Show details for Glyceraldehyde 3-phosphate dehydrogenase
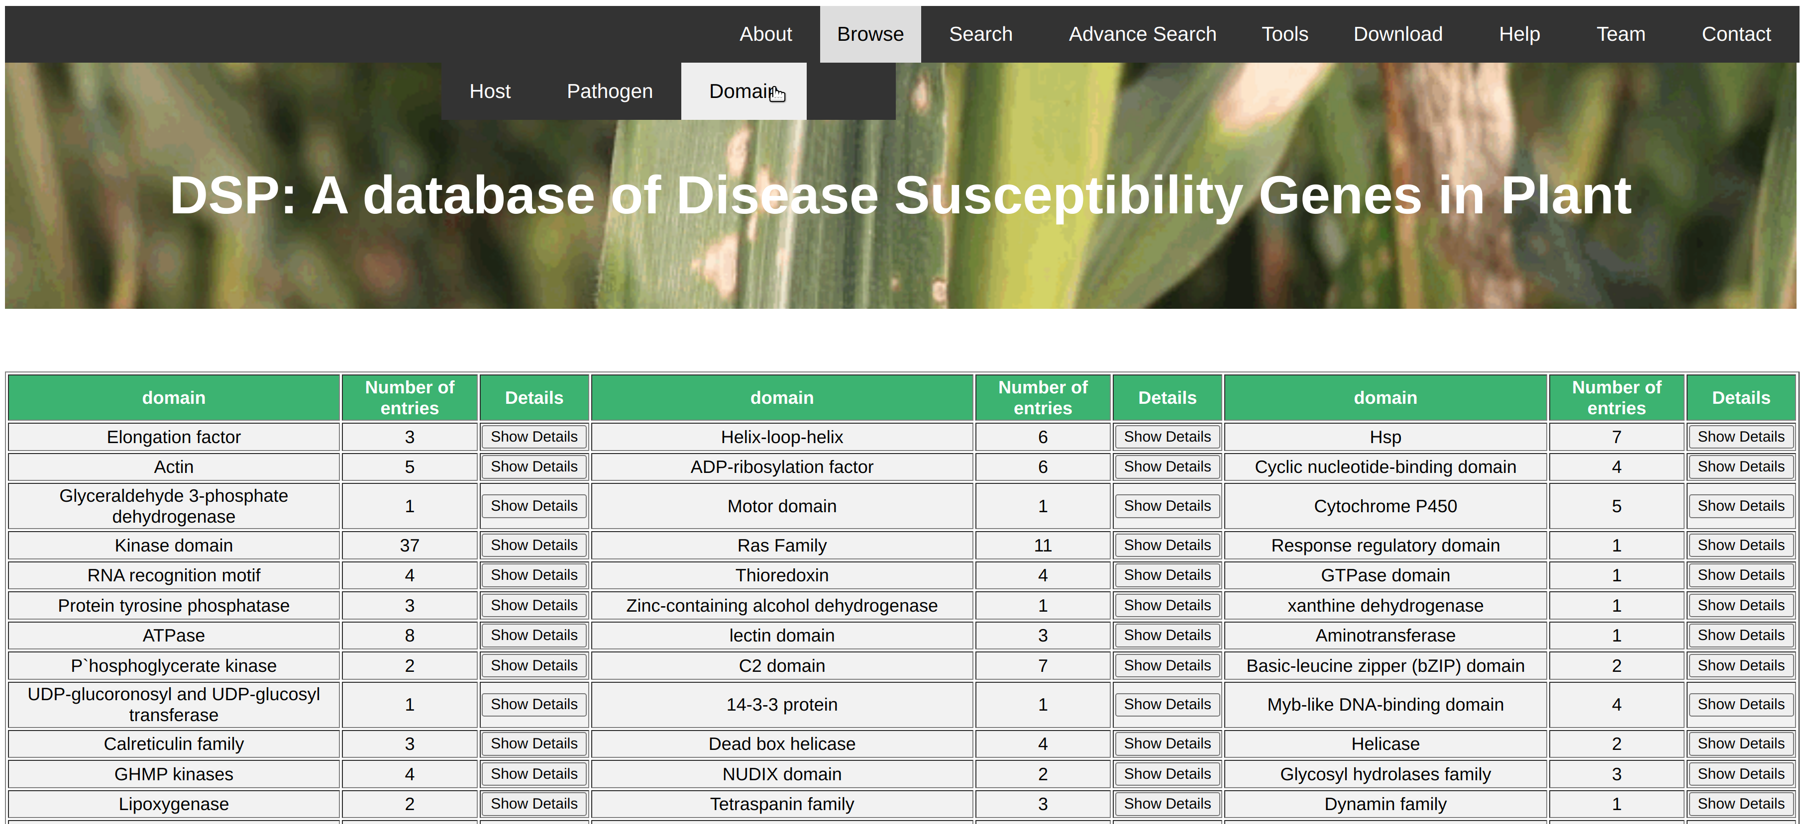This screenshot has width=1807, height=824. 534,506
